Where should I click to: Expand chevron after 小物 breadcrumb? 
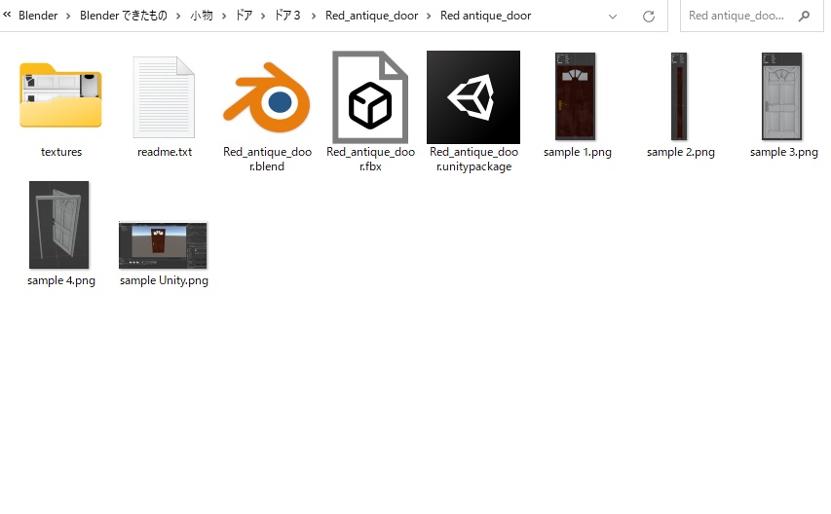point(224,17)
